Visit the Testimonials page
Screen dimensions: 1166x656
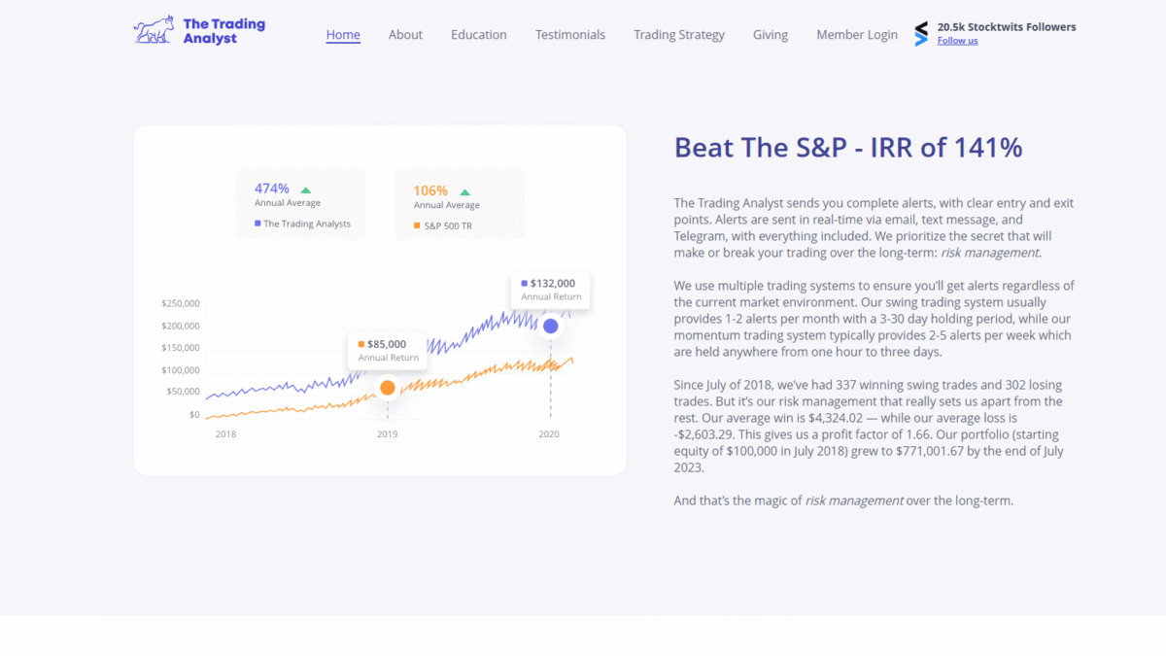pos(570,35)
